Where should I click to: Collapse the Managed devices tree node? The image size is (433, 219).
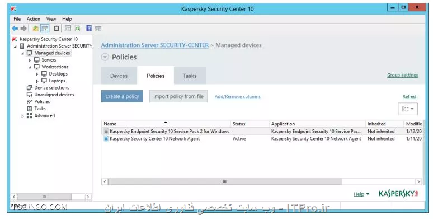coord(22,53)
